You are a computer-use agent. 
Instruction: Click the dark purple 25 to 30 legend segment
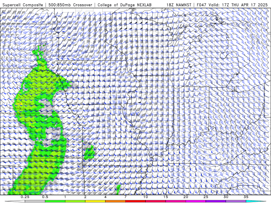[216, 201]
